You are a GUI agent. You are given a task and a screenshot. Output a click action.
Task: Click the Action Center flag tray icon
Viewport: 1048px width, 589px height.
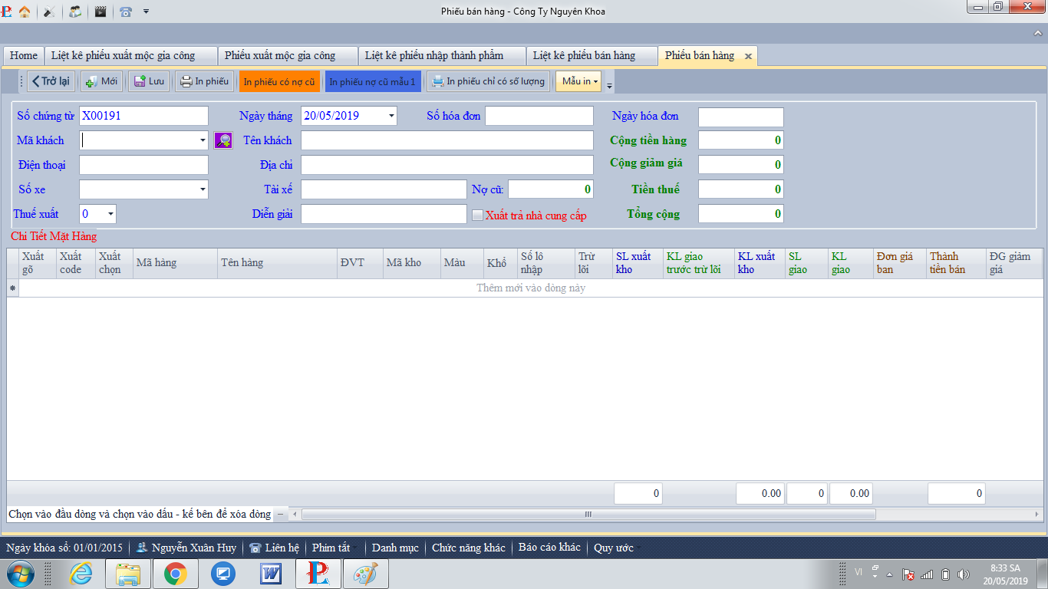[x=908, y=574]
